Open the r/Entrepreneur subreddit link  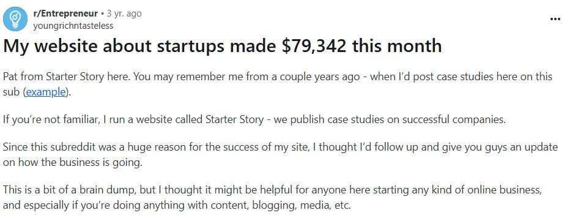point(65,13)
